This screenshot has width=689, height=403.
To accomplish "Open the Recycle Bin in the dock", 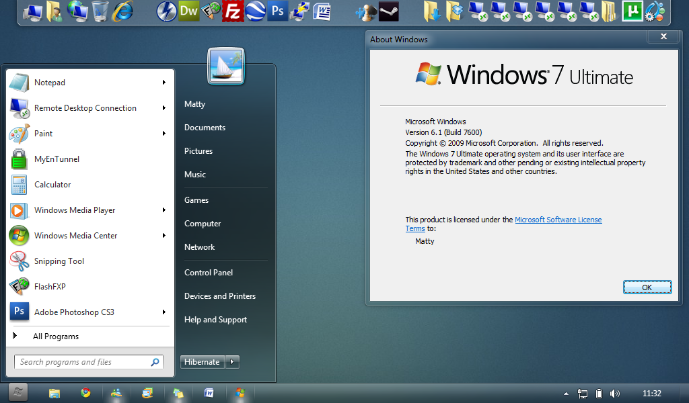I will [100, 11].
